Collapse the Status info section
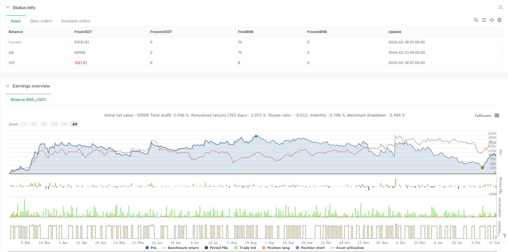The image size is (508, 252). 8,8
